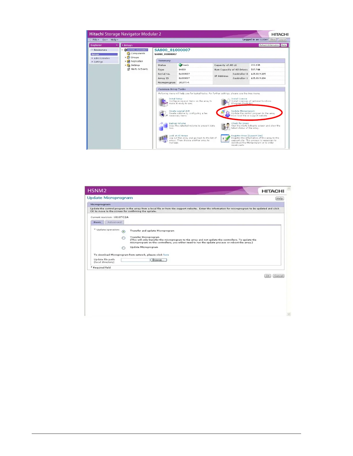Click the 'here' download link
353x456 pixels.
[x=166, y=255]
